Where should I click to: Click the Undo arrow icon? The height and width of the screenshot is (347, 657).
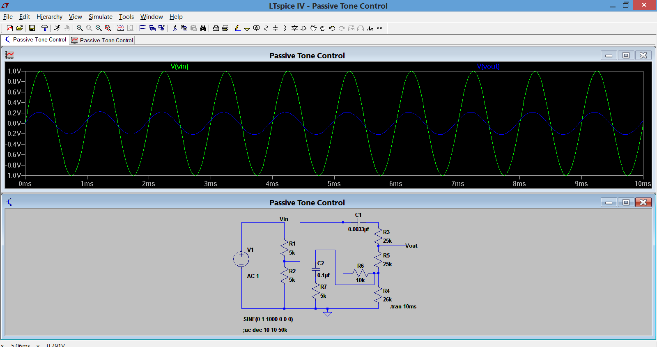(x=332, y=28)
